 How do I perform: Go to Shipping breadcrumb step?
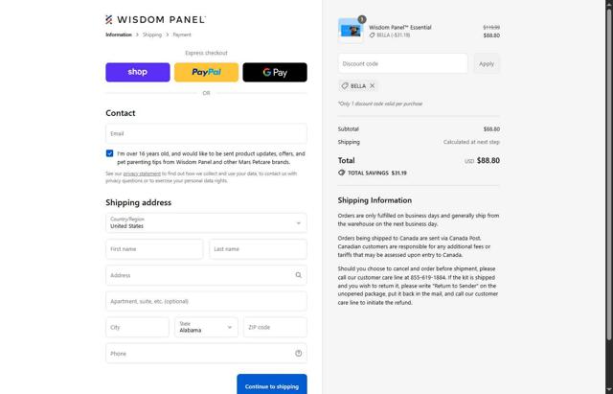[x=152, y=35]
